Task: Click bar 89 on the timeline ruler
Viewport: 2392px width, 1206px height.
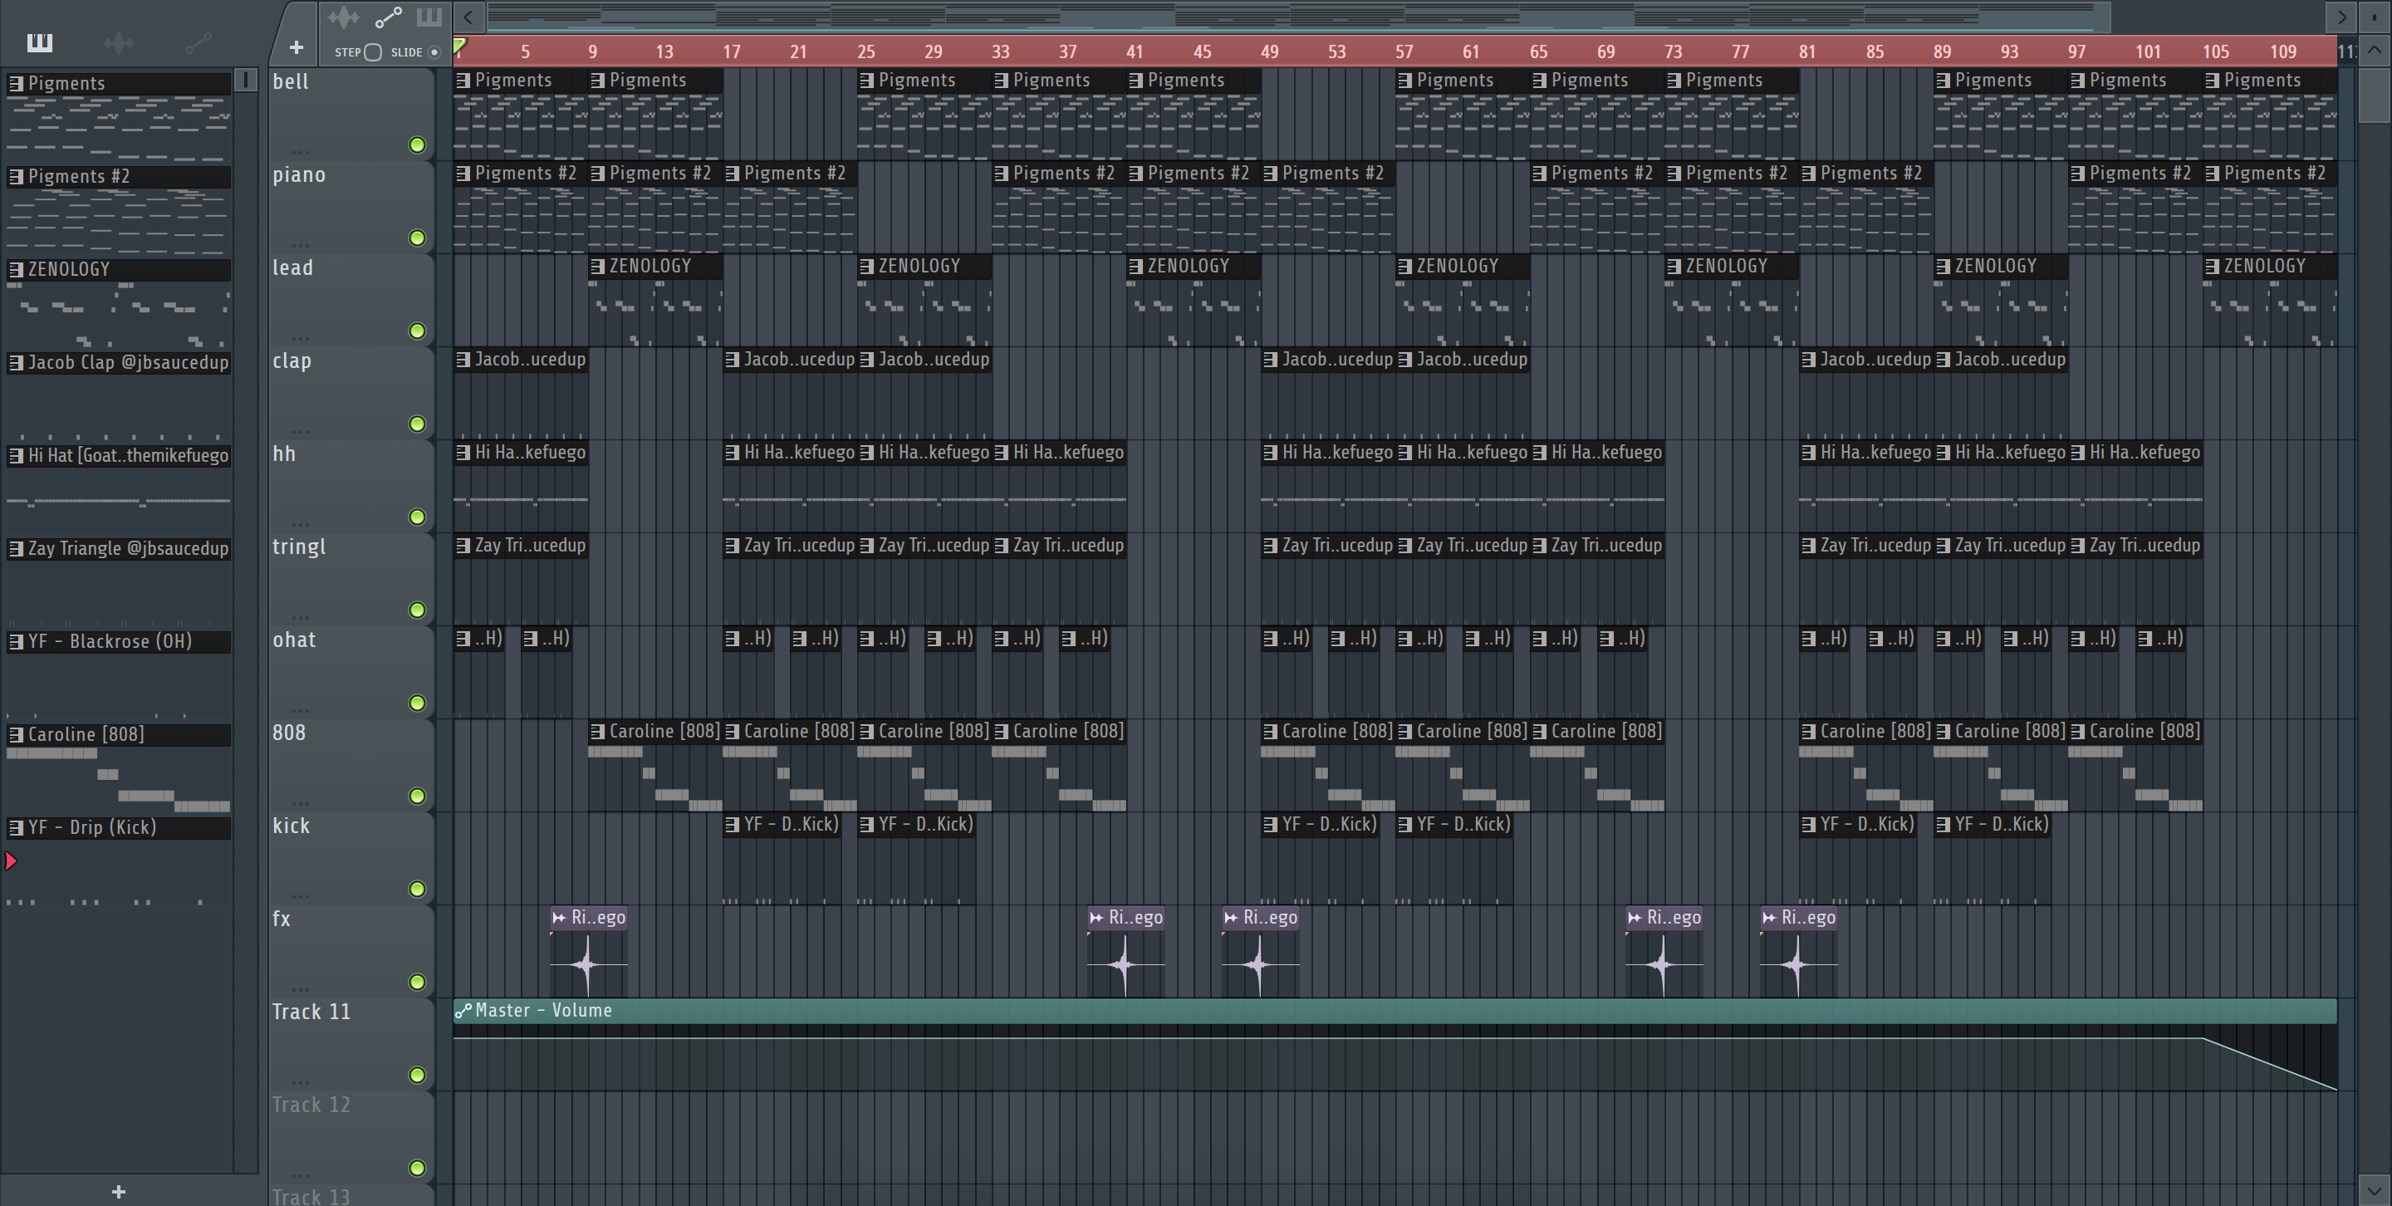Action: coord(1942,52)
